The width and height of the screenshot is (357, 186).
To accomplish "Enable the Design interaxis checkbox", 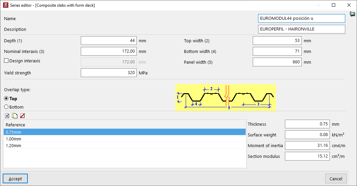I will [6, 61].
